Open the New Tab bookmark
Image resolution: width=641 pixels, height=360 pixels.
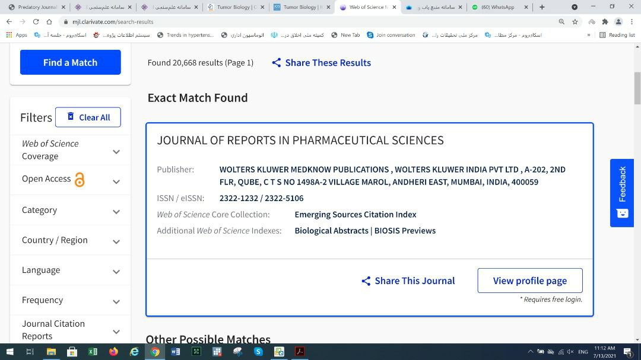[x=345, y=35]
